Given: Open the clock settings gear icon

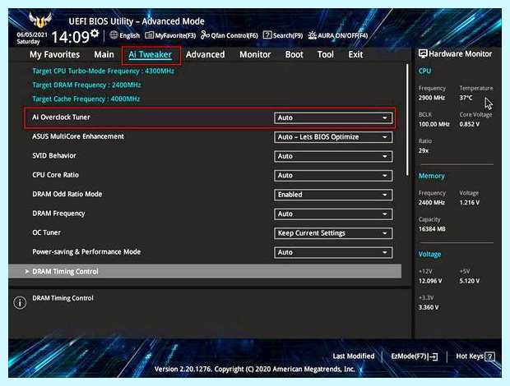Looking at the screenshot, I should 95,33.
